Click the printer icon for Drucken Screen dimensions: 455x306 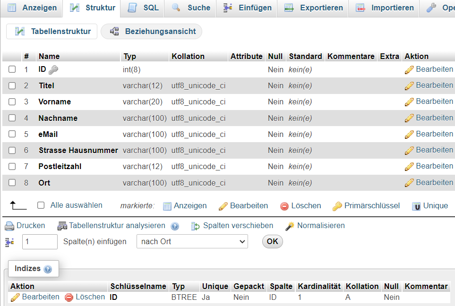(x=9, y=226)
